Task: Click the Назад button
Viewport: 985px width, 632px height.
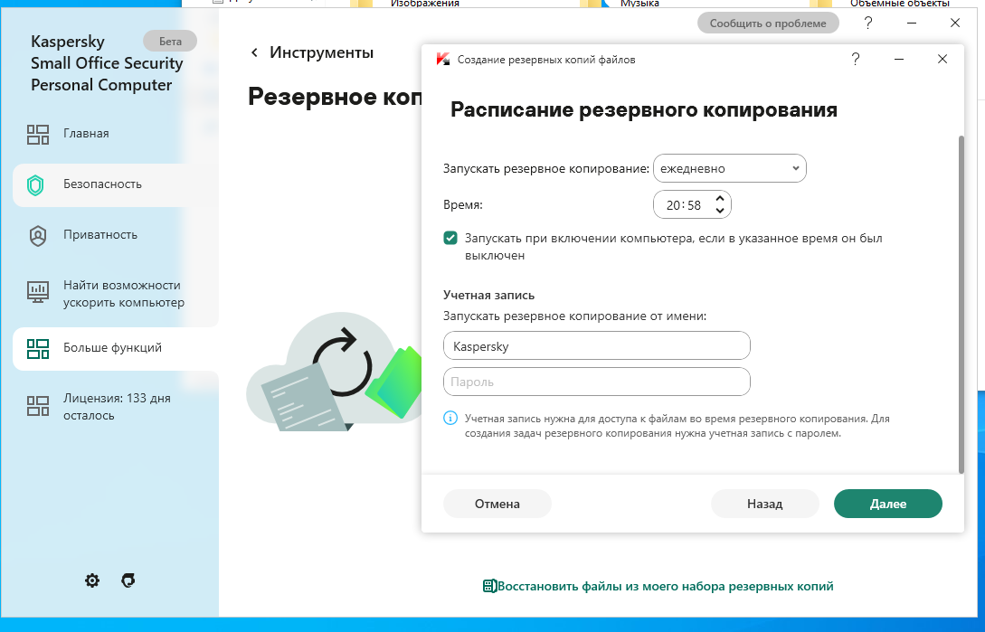Action: pos(765,504)
